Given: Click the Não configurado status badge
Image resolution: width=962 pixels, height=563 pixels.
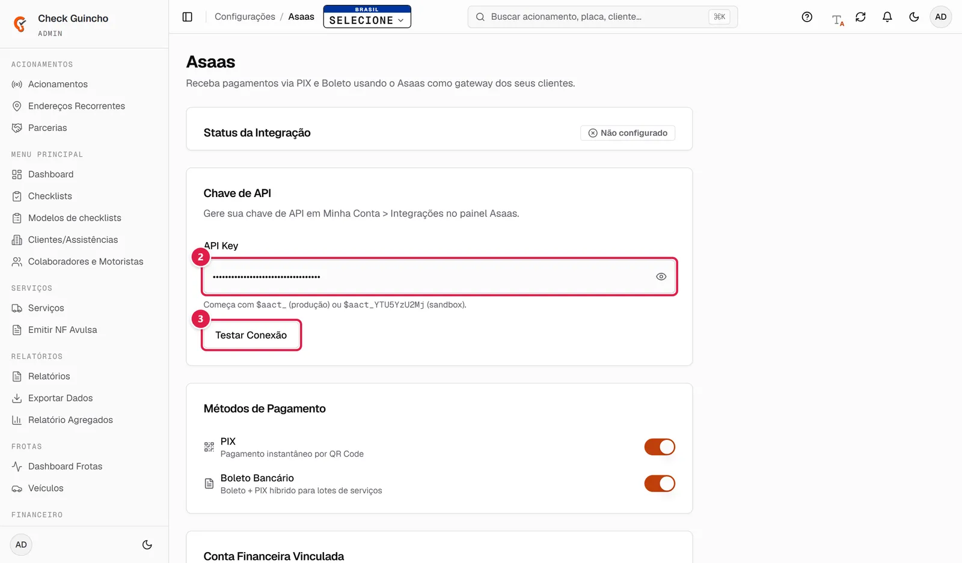Looking at the screenshot, I should pyautogui.click(x=628, y=133).
